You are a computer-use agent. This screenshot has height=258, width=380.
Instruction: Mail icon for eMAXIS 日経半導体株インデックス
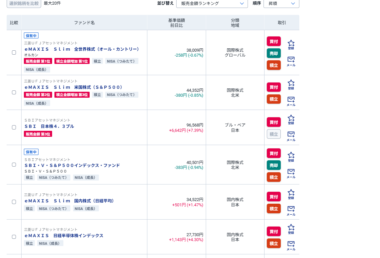[x=291, y=246]
